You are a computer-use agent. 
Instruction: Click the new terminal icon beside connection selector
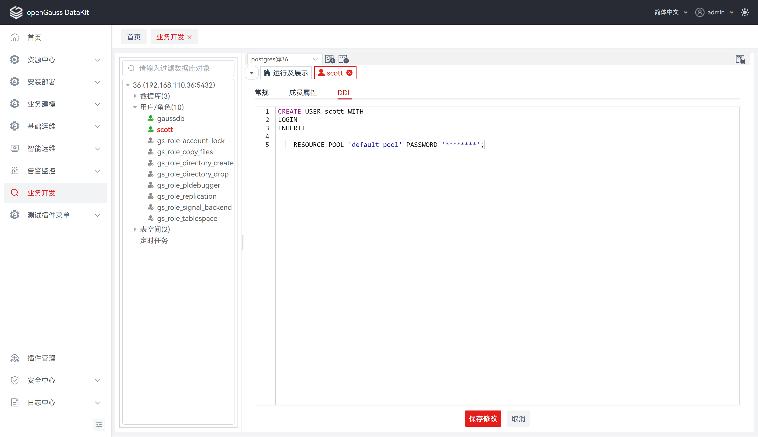(x=330, y=59)
